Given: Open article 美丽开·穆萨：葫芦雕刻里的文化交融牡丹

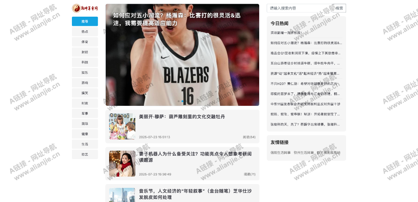Looking at the screenshot, I should pos(182,117).
